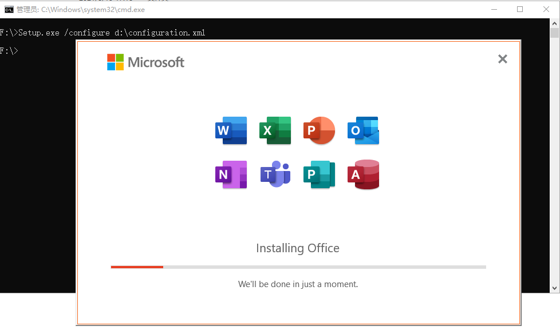Click the orange progress bar
Image resolution: width=560 pixels, height=330 pixels.
click(x=136, y=267)
